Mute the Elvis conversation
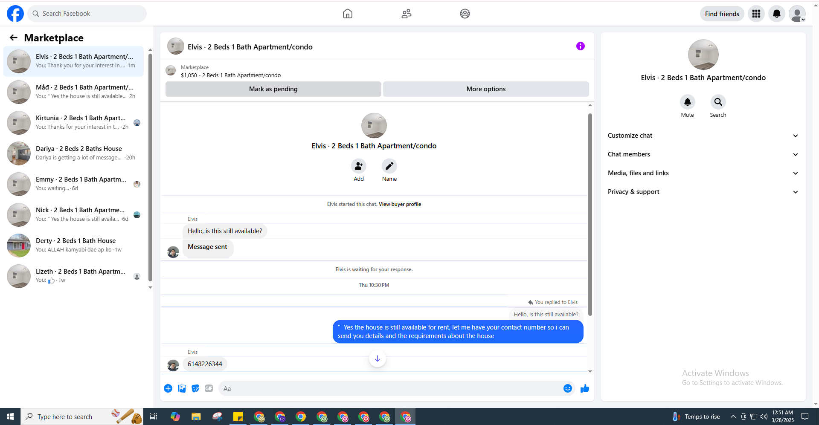The height and width of the screenshot is (425, 819). click(x=688, y=102)
